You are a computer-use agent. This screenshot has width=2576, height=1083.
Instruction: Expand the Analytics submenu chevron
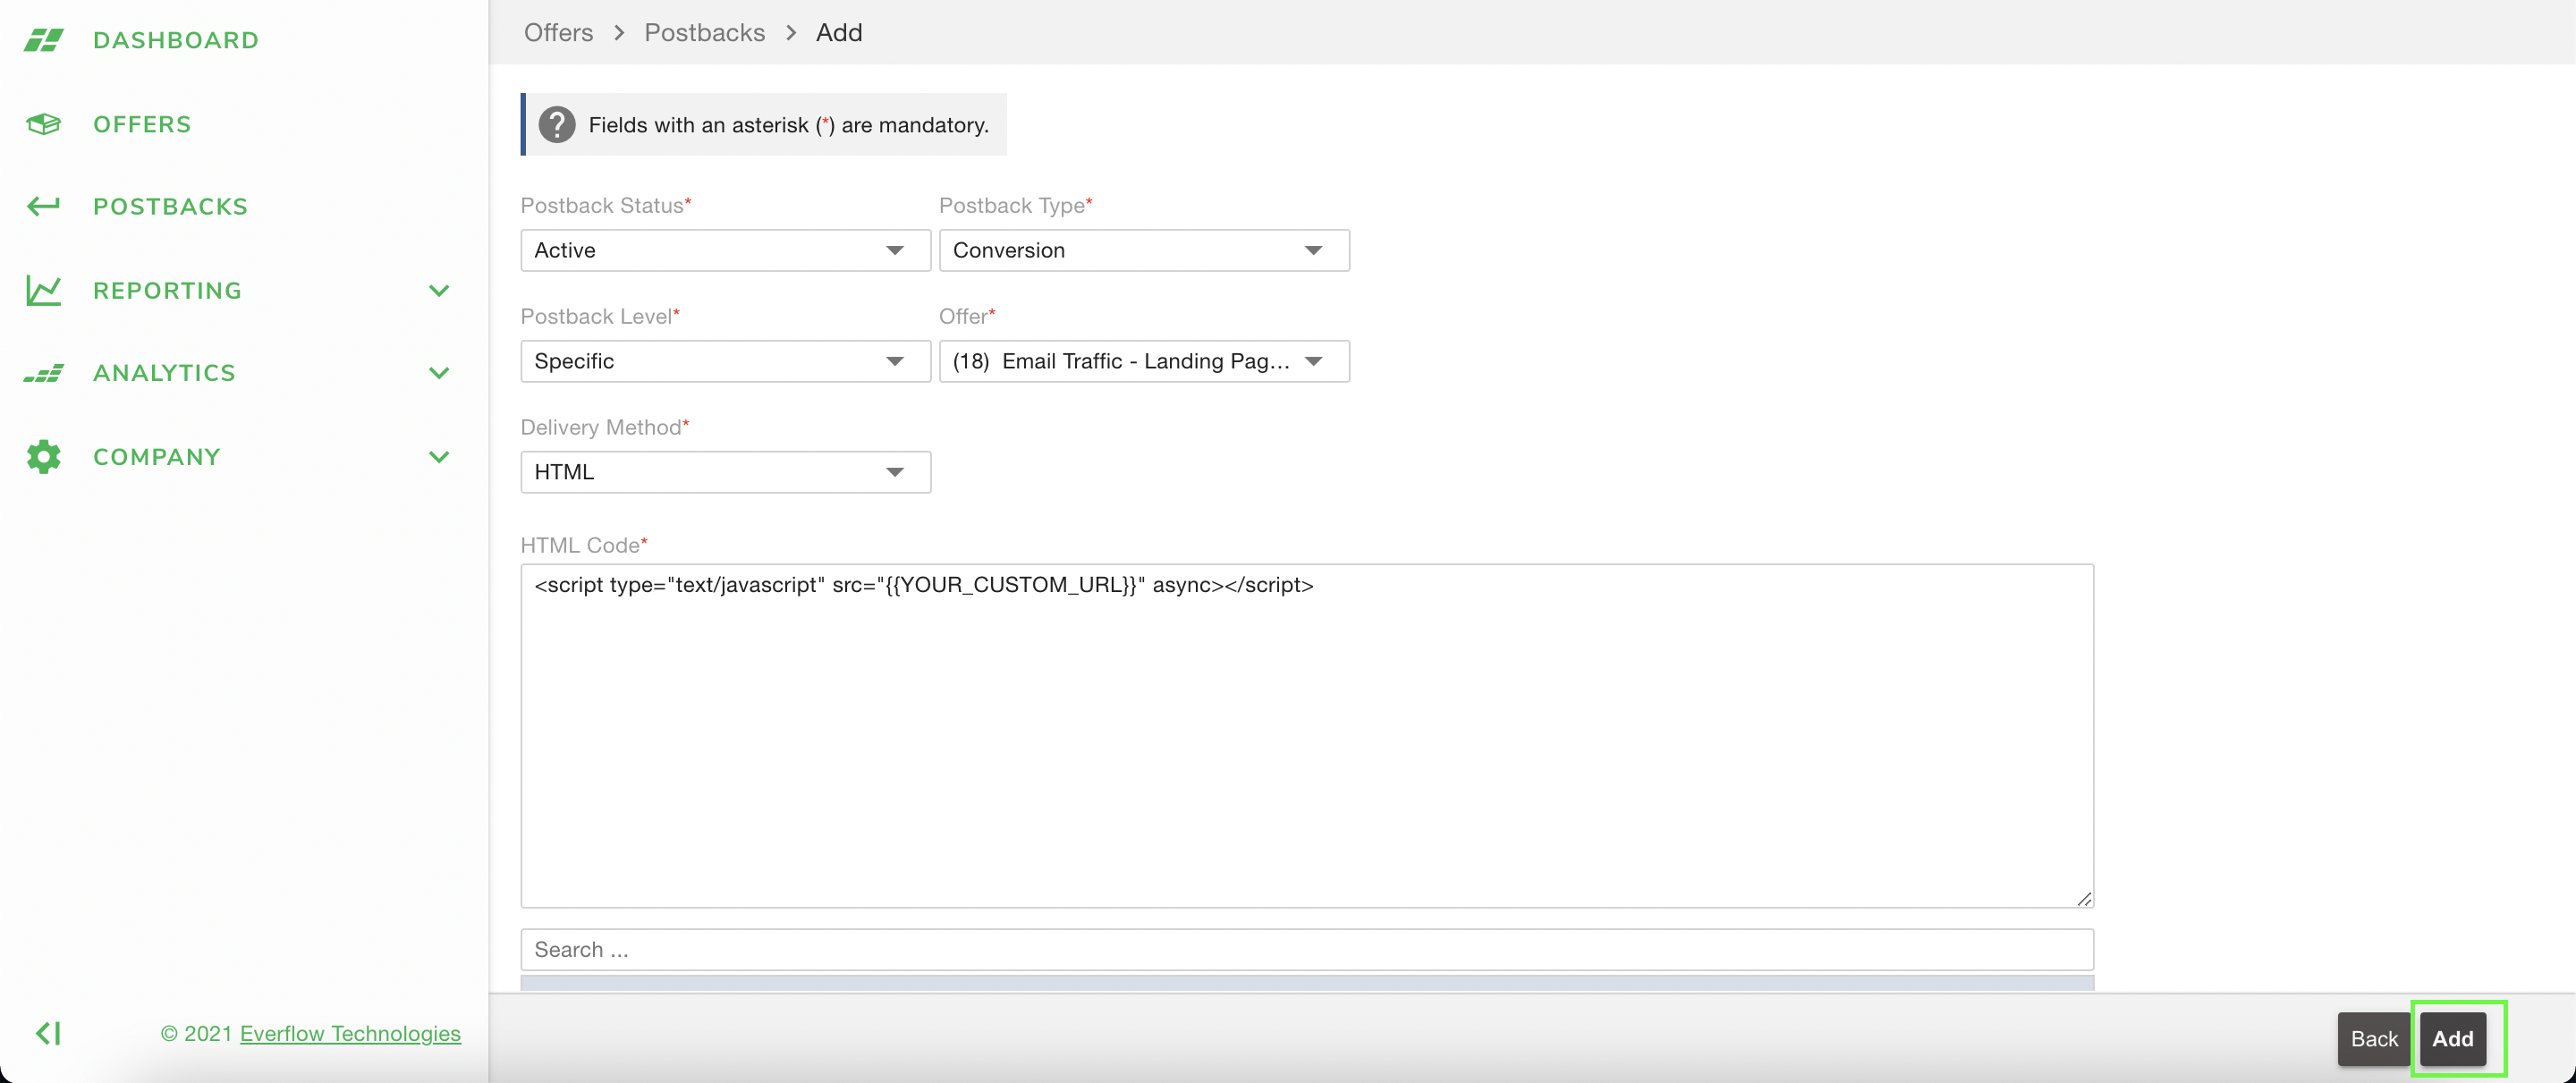[439, 373]
